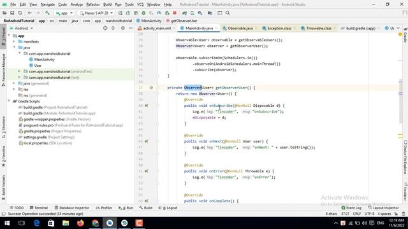Navigate back with the left arrow icon
The height and width of the screenshot is (229, 408).
30,13
